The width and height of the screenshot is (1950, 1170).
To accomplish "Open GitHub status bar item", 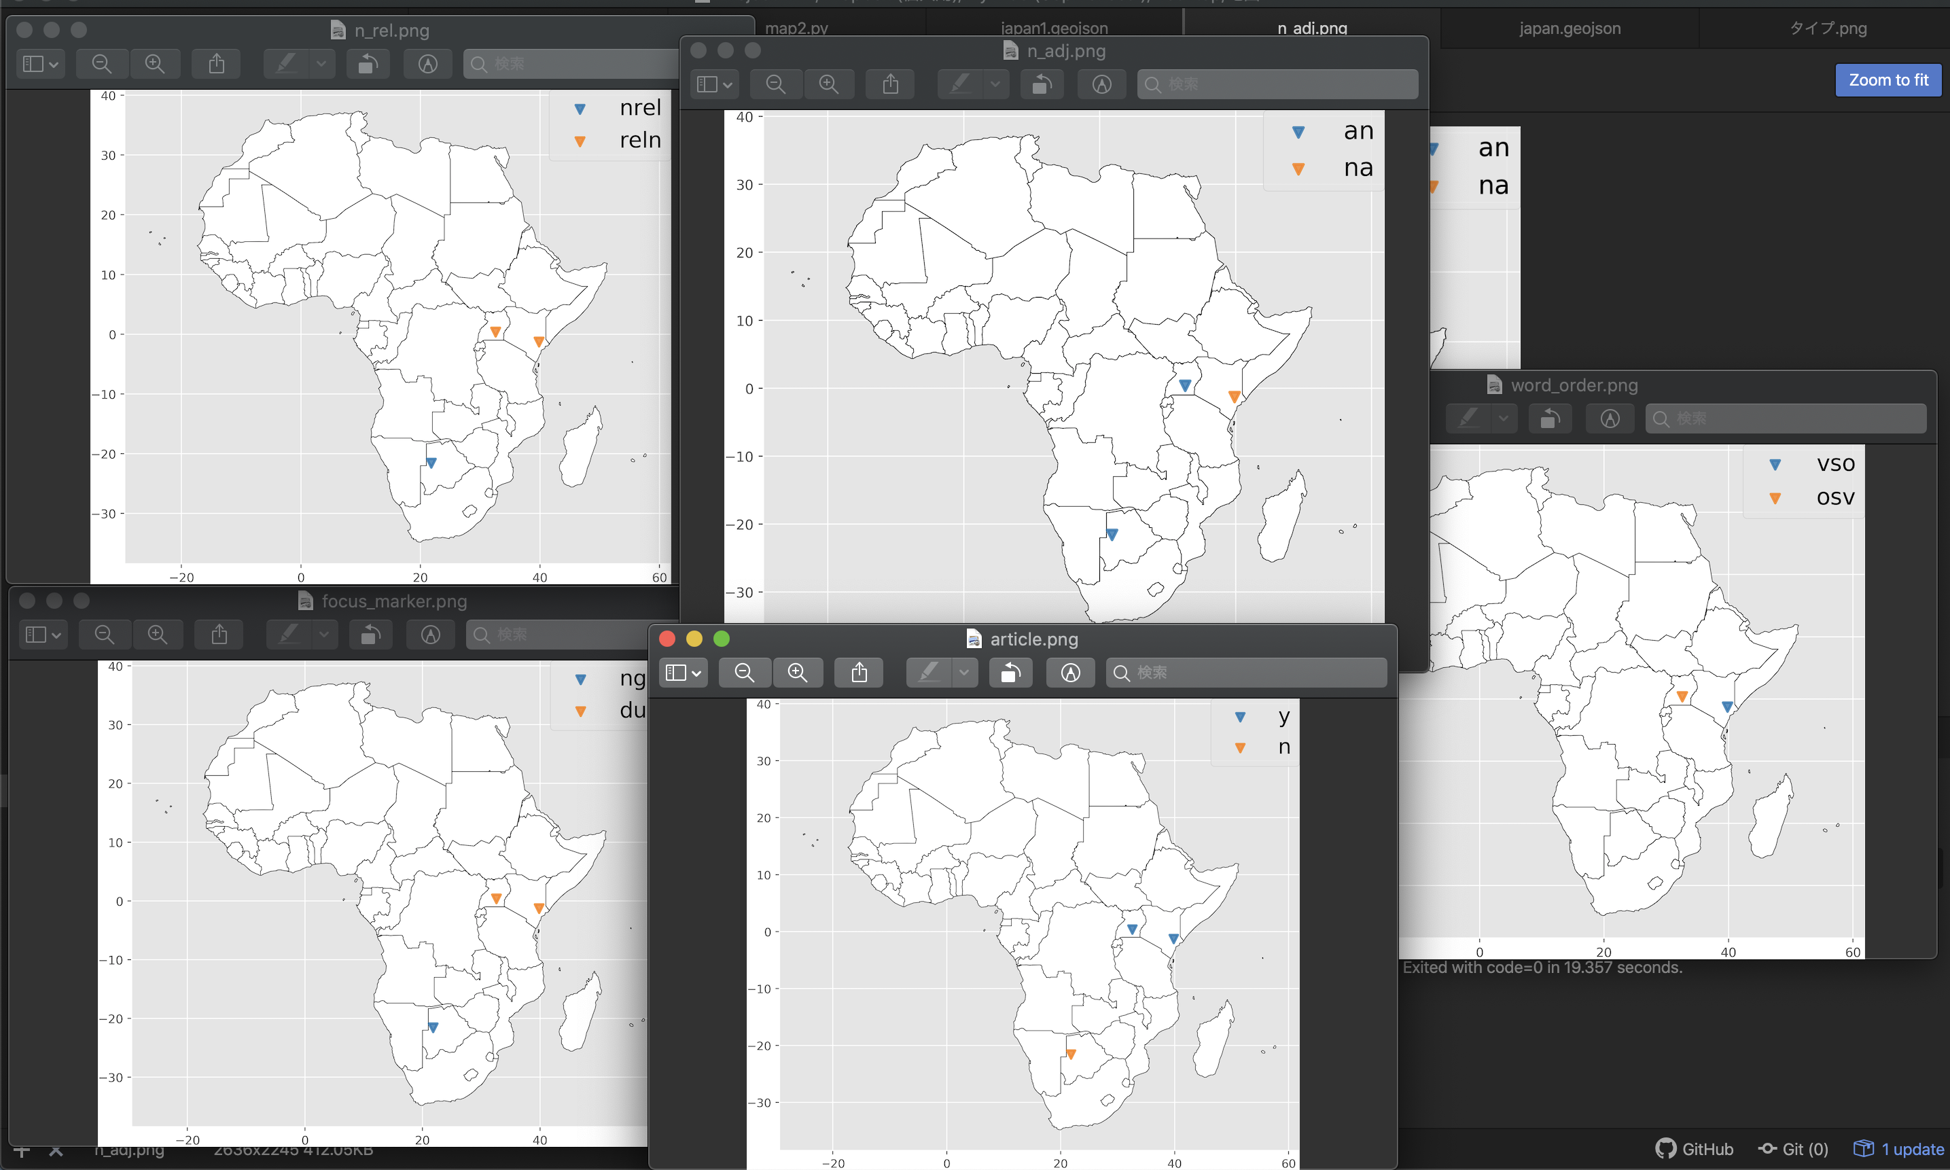I will click(x=1694, y=1149).
